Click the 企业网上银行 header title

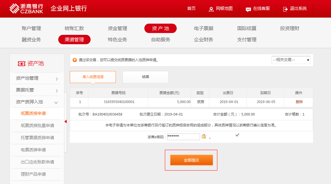(69, 8)
